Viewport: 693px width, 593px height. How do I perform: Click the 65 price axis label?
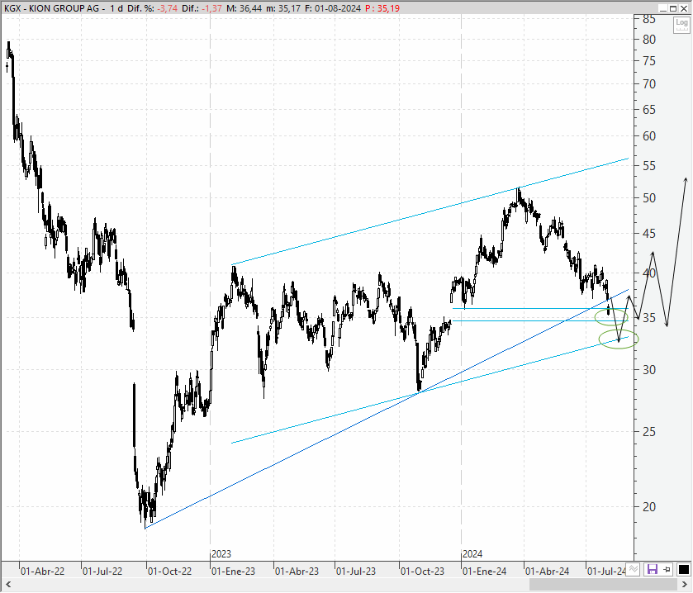(648, 110)
